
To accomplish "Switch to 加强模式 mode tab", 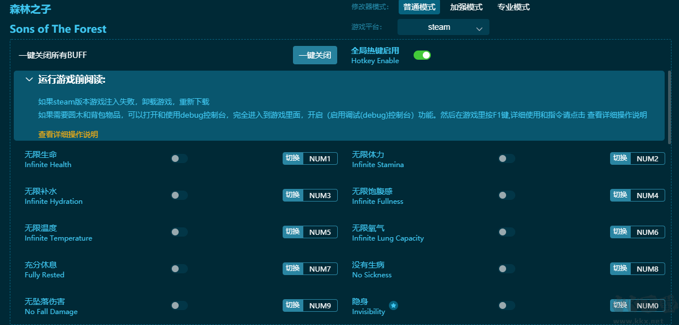I will [x=466, y=7].
